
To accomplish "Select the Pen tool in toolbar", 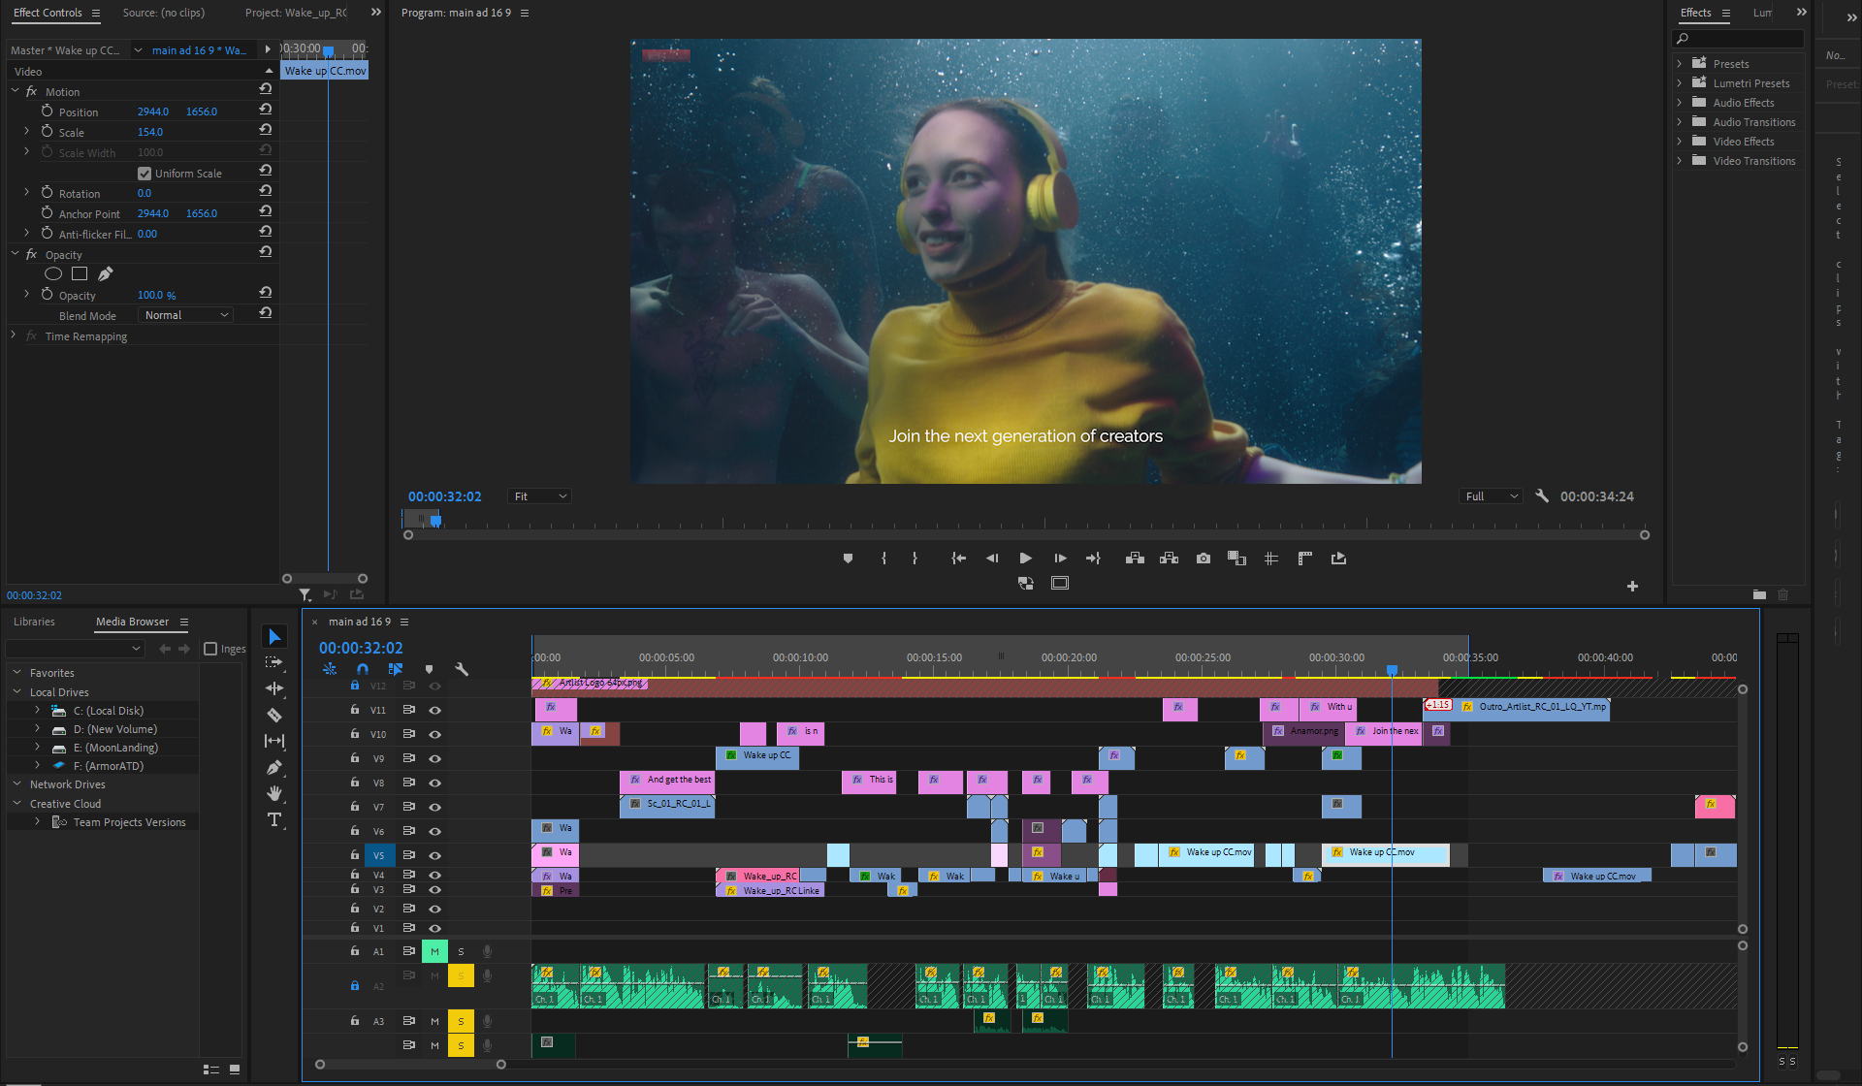I will point(274,768).
